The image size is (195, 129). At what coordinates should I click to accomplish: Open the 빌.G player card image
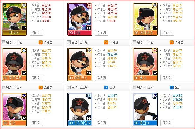coord(145,64)
